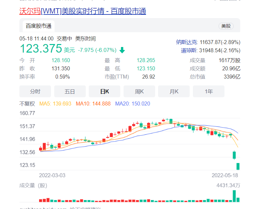The width and height of the screenshot is (257, 209).
Task: Click the last green candlestick on the chart
Action: tap(238, 166)
